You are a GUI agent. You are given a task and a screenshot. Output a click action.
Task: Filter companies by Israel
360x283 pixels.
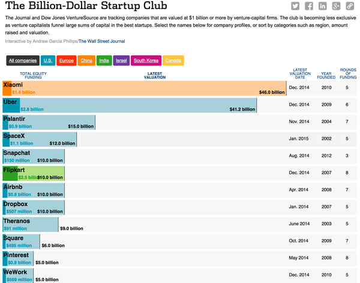[x=121, y=61]
